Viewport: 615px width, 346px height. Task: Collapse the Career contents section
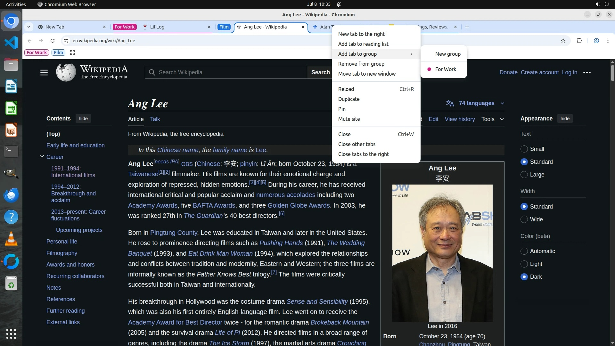pos(42,156)
